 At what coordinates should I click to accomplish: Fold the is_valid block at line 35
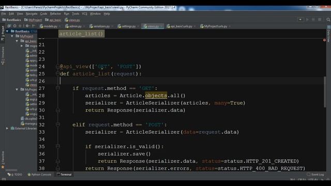click(57, 147)
